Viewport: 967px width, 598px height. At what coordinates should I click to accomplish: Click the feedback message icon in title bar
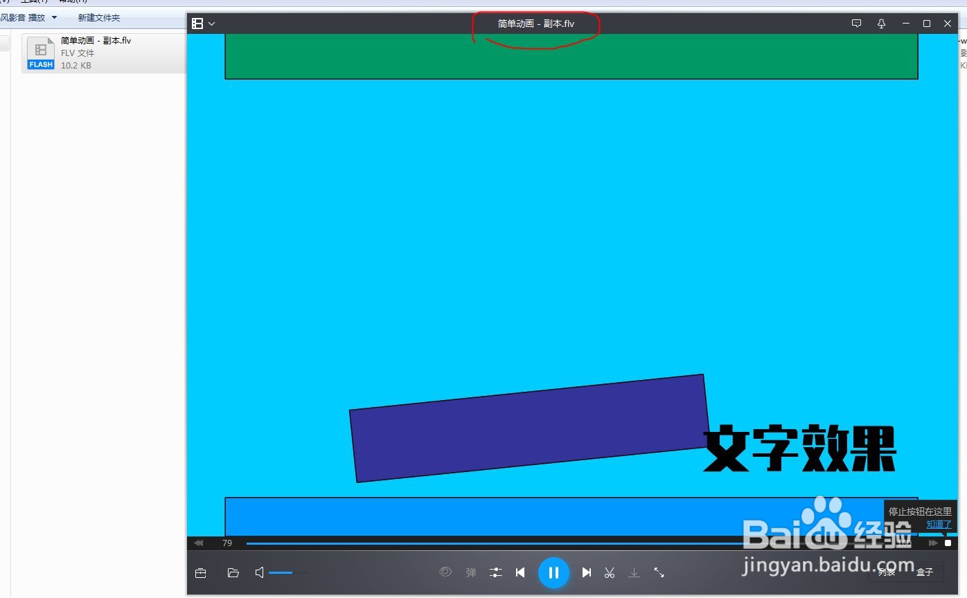coord(857,24)
